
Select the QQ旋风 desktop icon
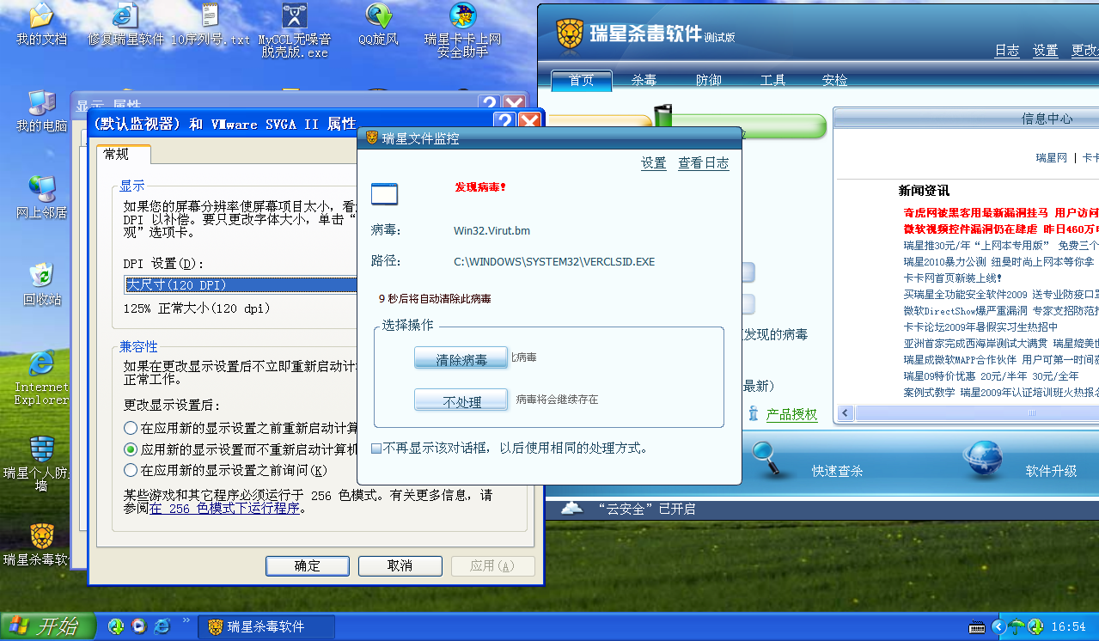pos(378,25)
